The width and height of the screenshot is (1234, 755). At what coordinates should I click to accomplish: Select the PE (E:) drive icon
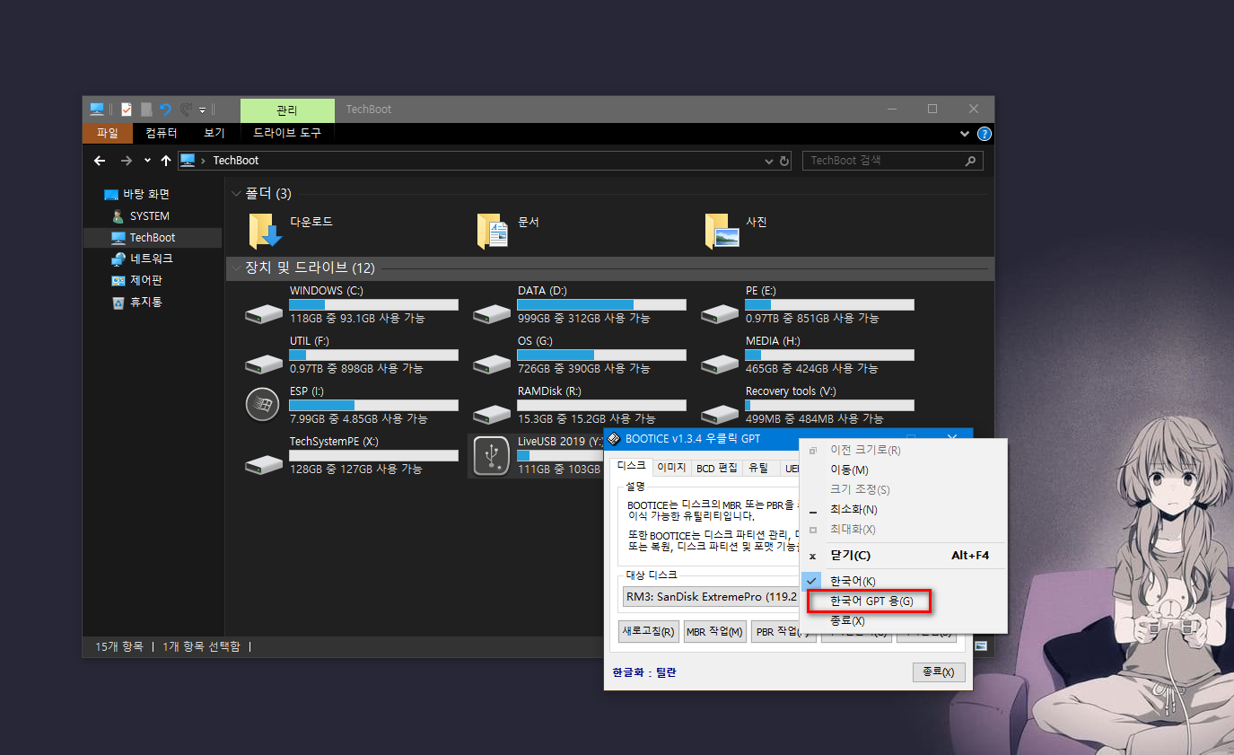pyautogui.click(x=720, y=313)
